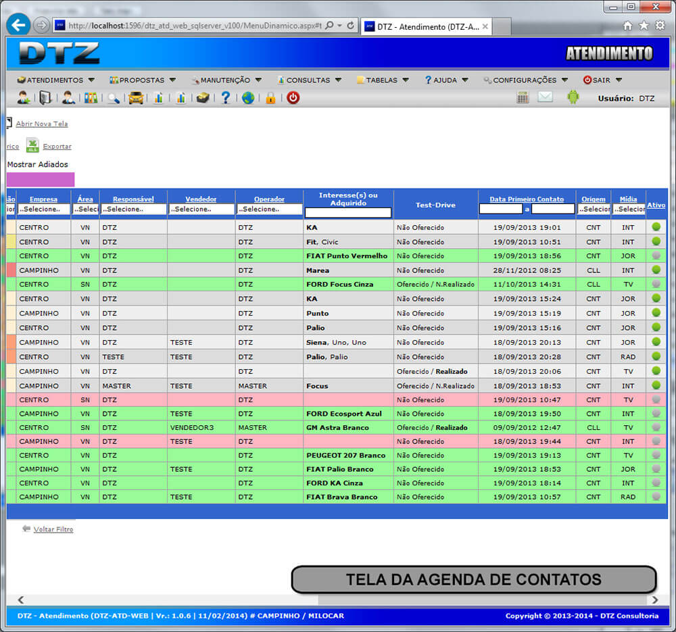The image size is (676, 632).
Task: Open the Empresa filter dropdown
Action: (43, 210)
